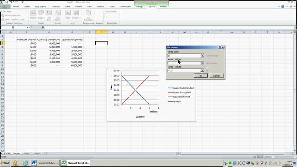Click the Text Box icon
The image size is (297, 167).
pos(49,15)
